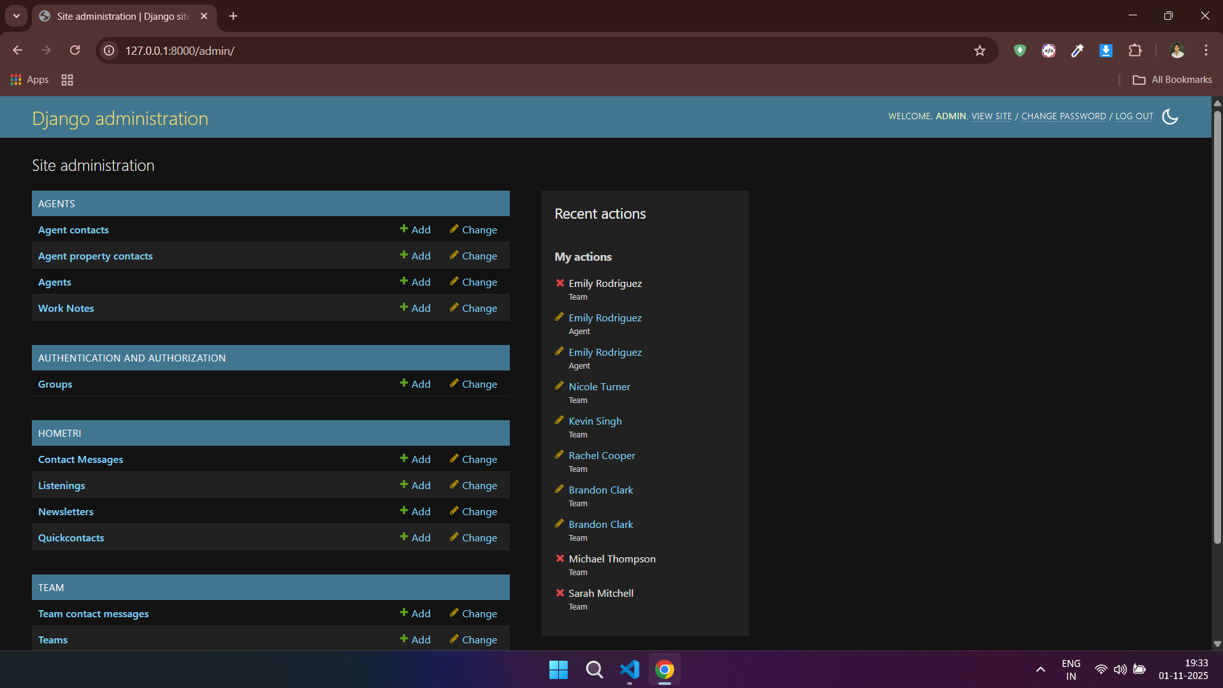Add a new Agent contact

[x=415, y=230]
